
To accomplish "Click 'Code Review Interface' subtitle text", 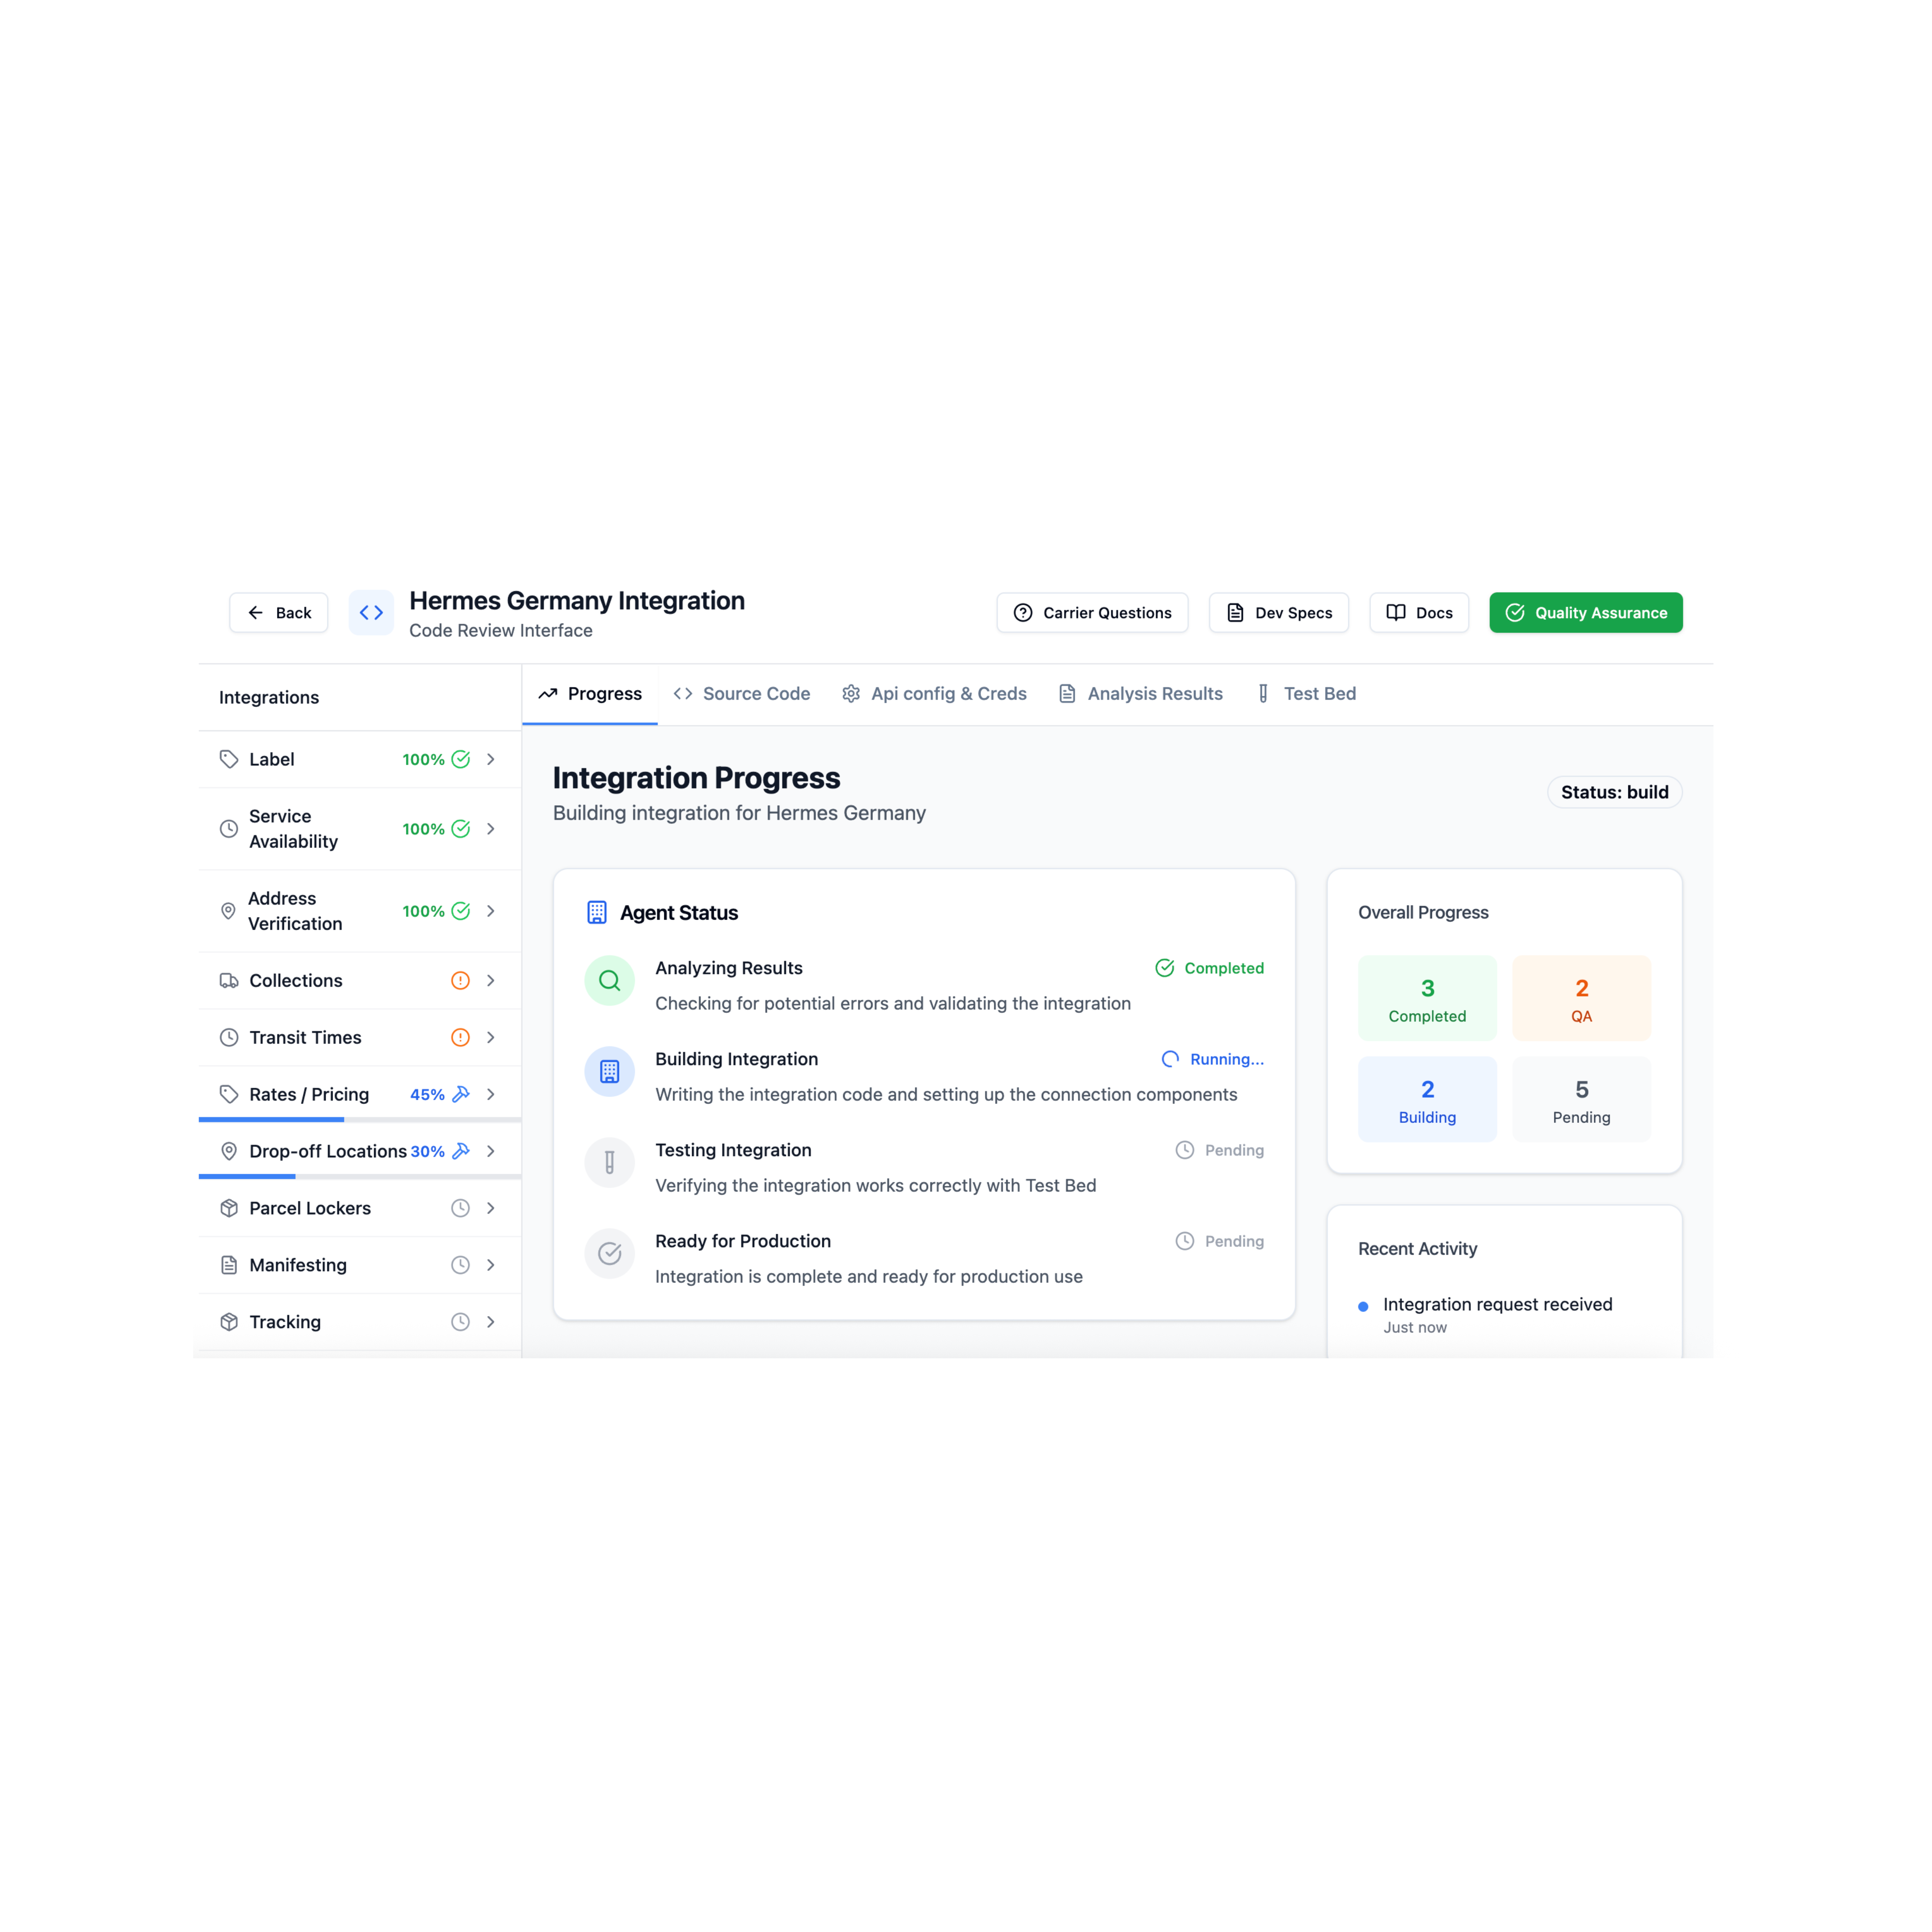I will (x=501, y=631).
